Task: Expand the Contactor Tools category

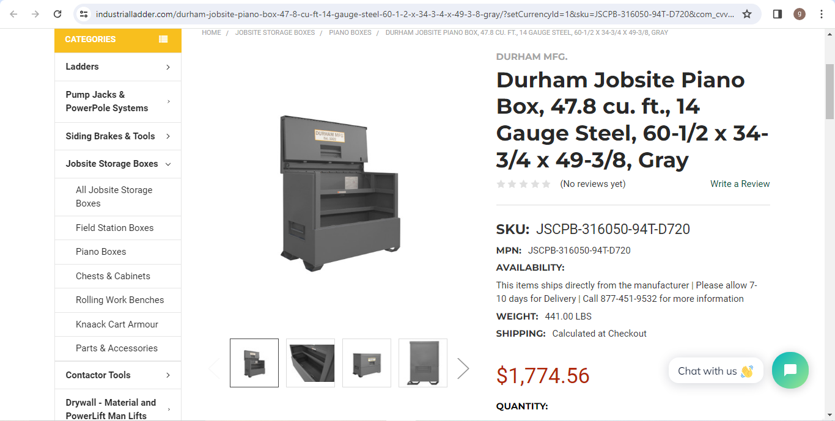Action: (x=118, y=375)
